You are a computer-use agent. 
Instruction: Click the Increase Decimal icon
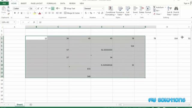coord(99,13)
